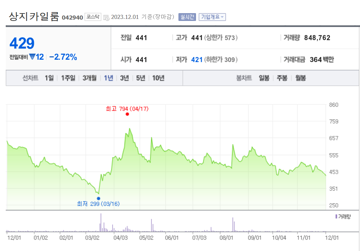Screen dimensions: 360x251
Task: Click the -2.72% change value
Action: pos(63,57)
